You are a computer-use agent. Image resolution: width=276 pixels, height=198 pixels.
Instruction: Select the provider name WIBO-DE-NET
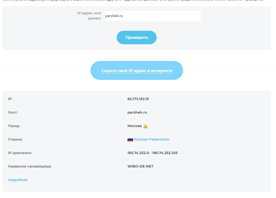coord(140,166)
